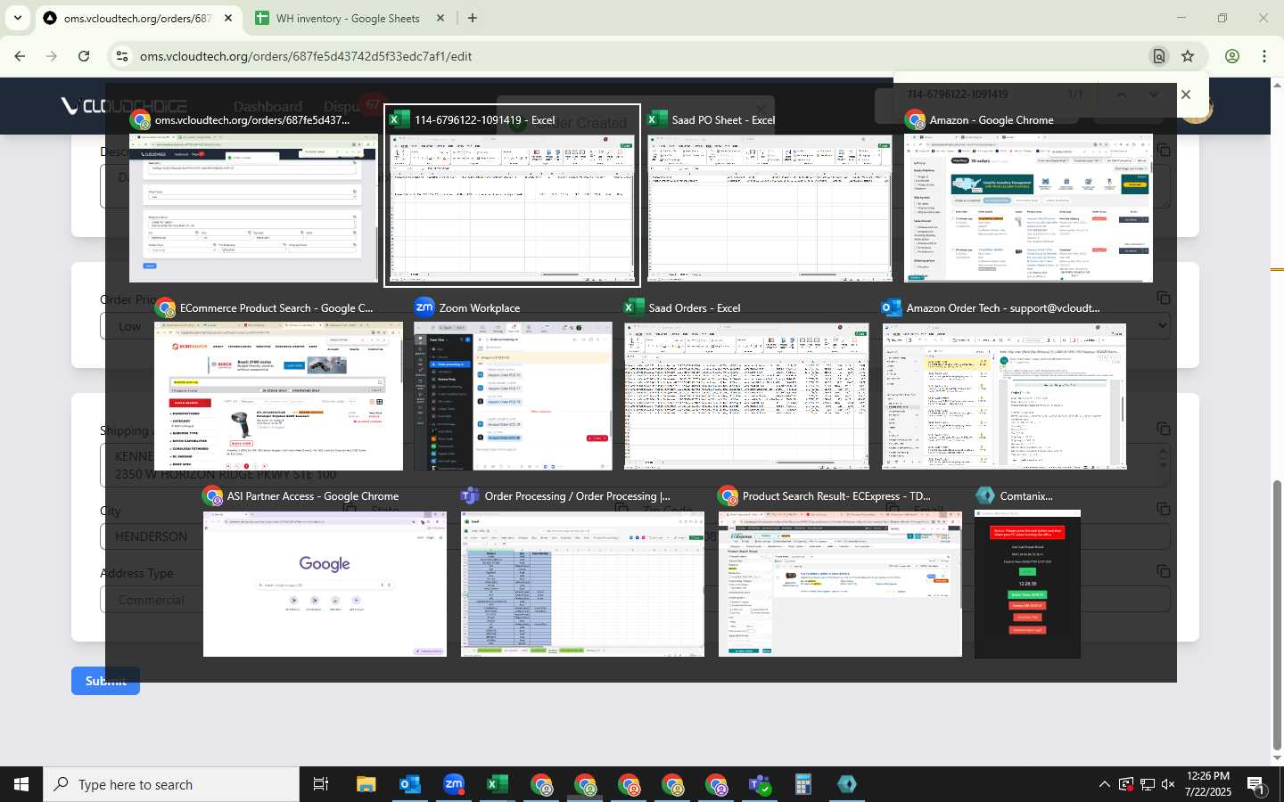Open Outlook from the taskbar

pos(410,784)
